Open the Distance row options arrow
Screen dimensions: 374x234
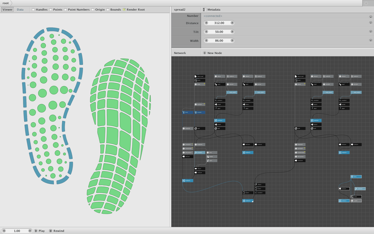pyautogui.click(x=370, y=23)
